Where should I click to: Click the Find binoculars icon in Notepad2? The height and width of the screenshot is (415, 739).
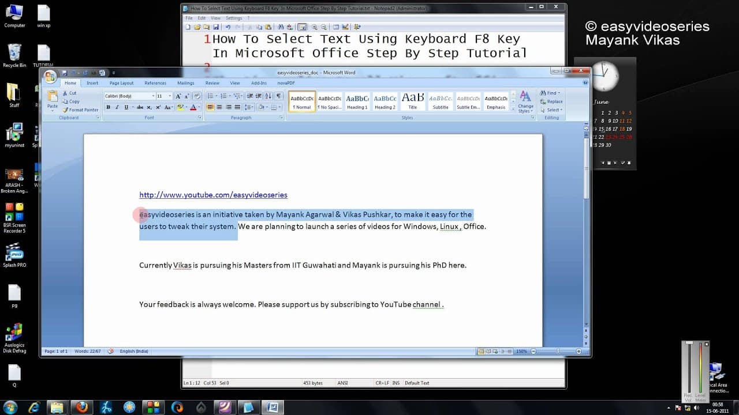281,27
